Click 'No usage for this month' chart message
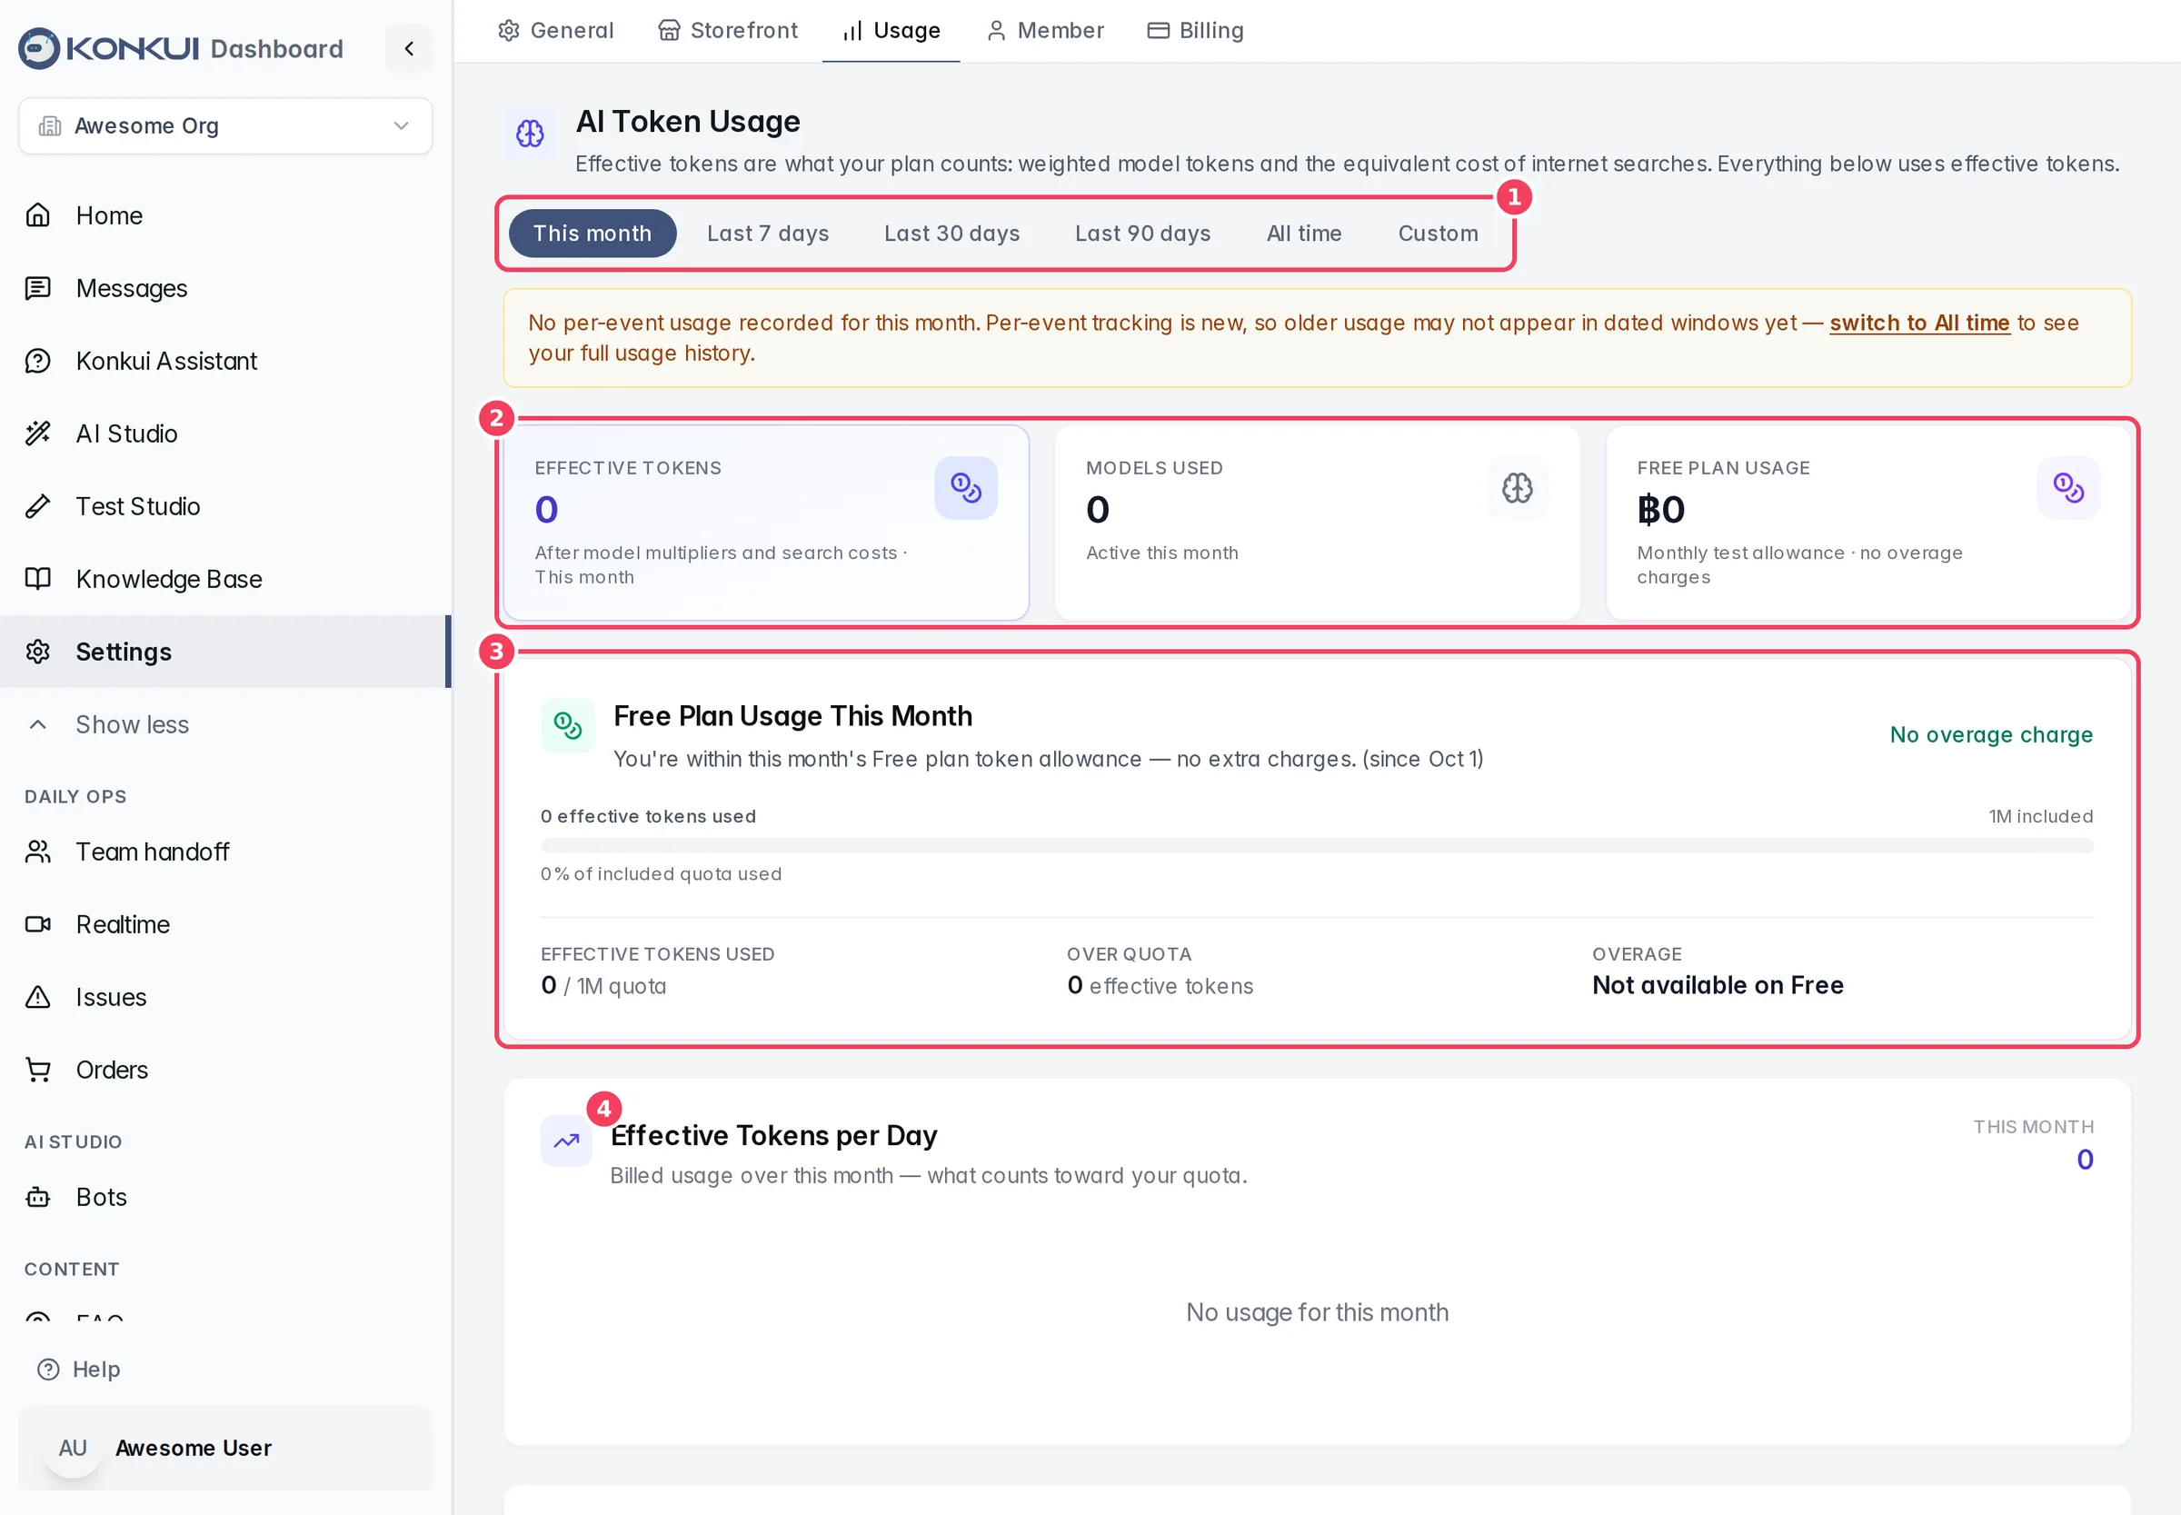 coord(1318,1311)
